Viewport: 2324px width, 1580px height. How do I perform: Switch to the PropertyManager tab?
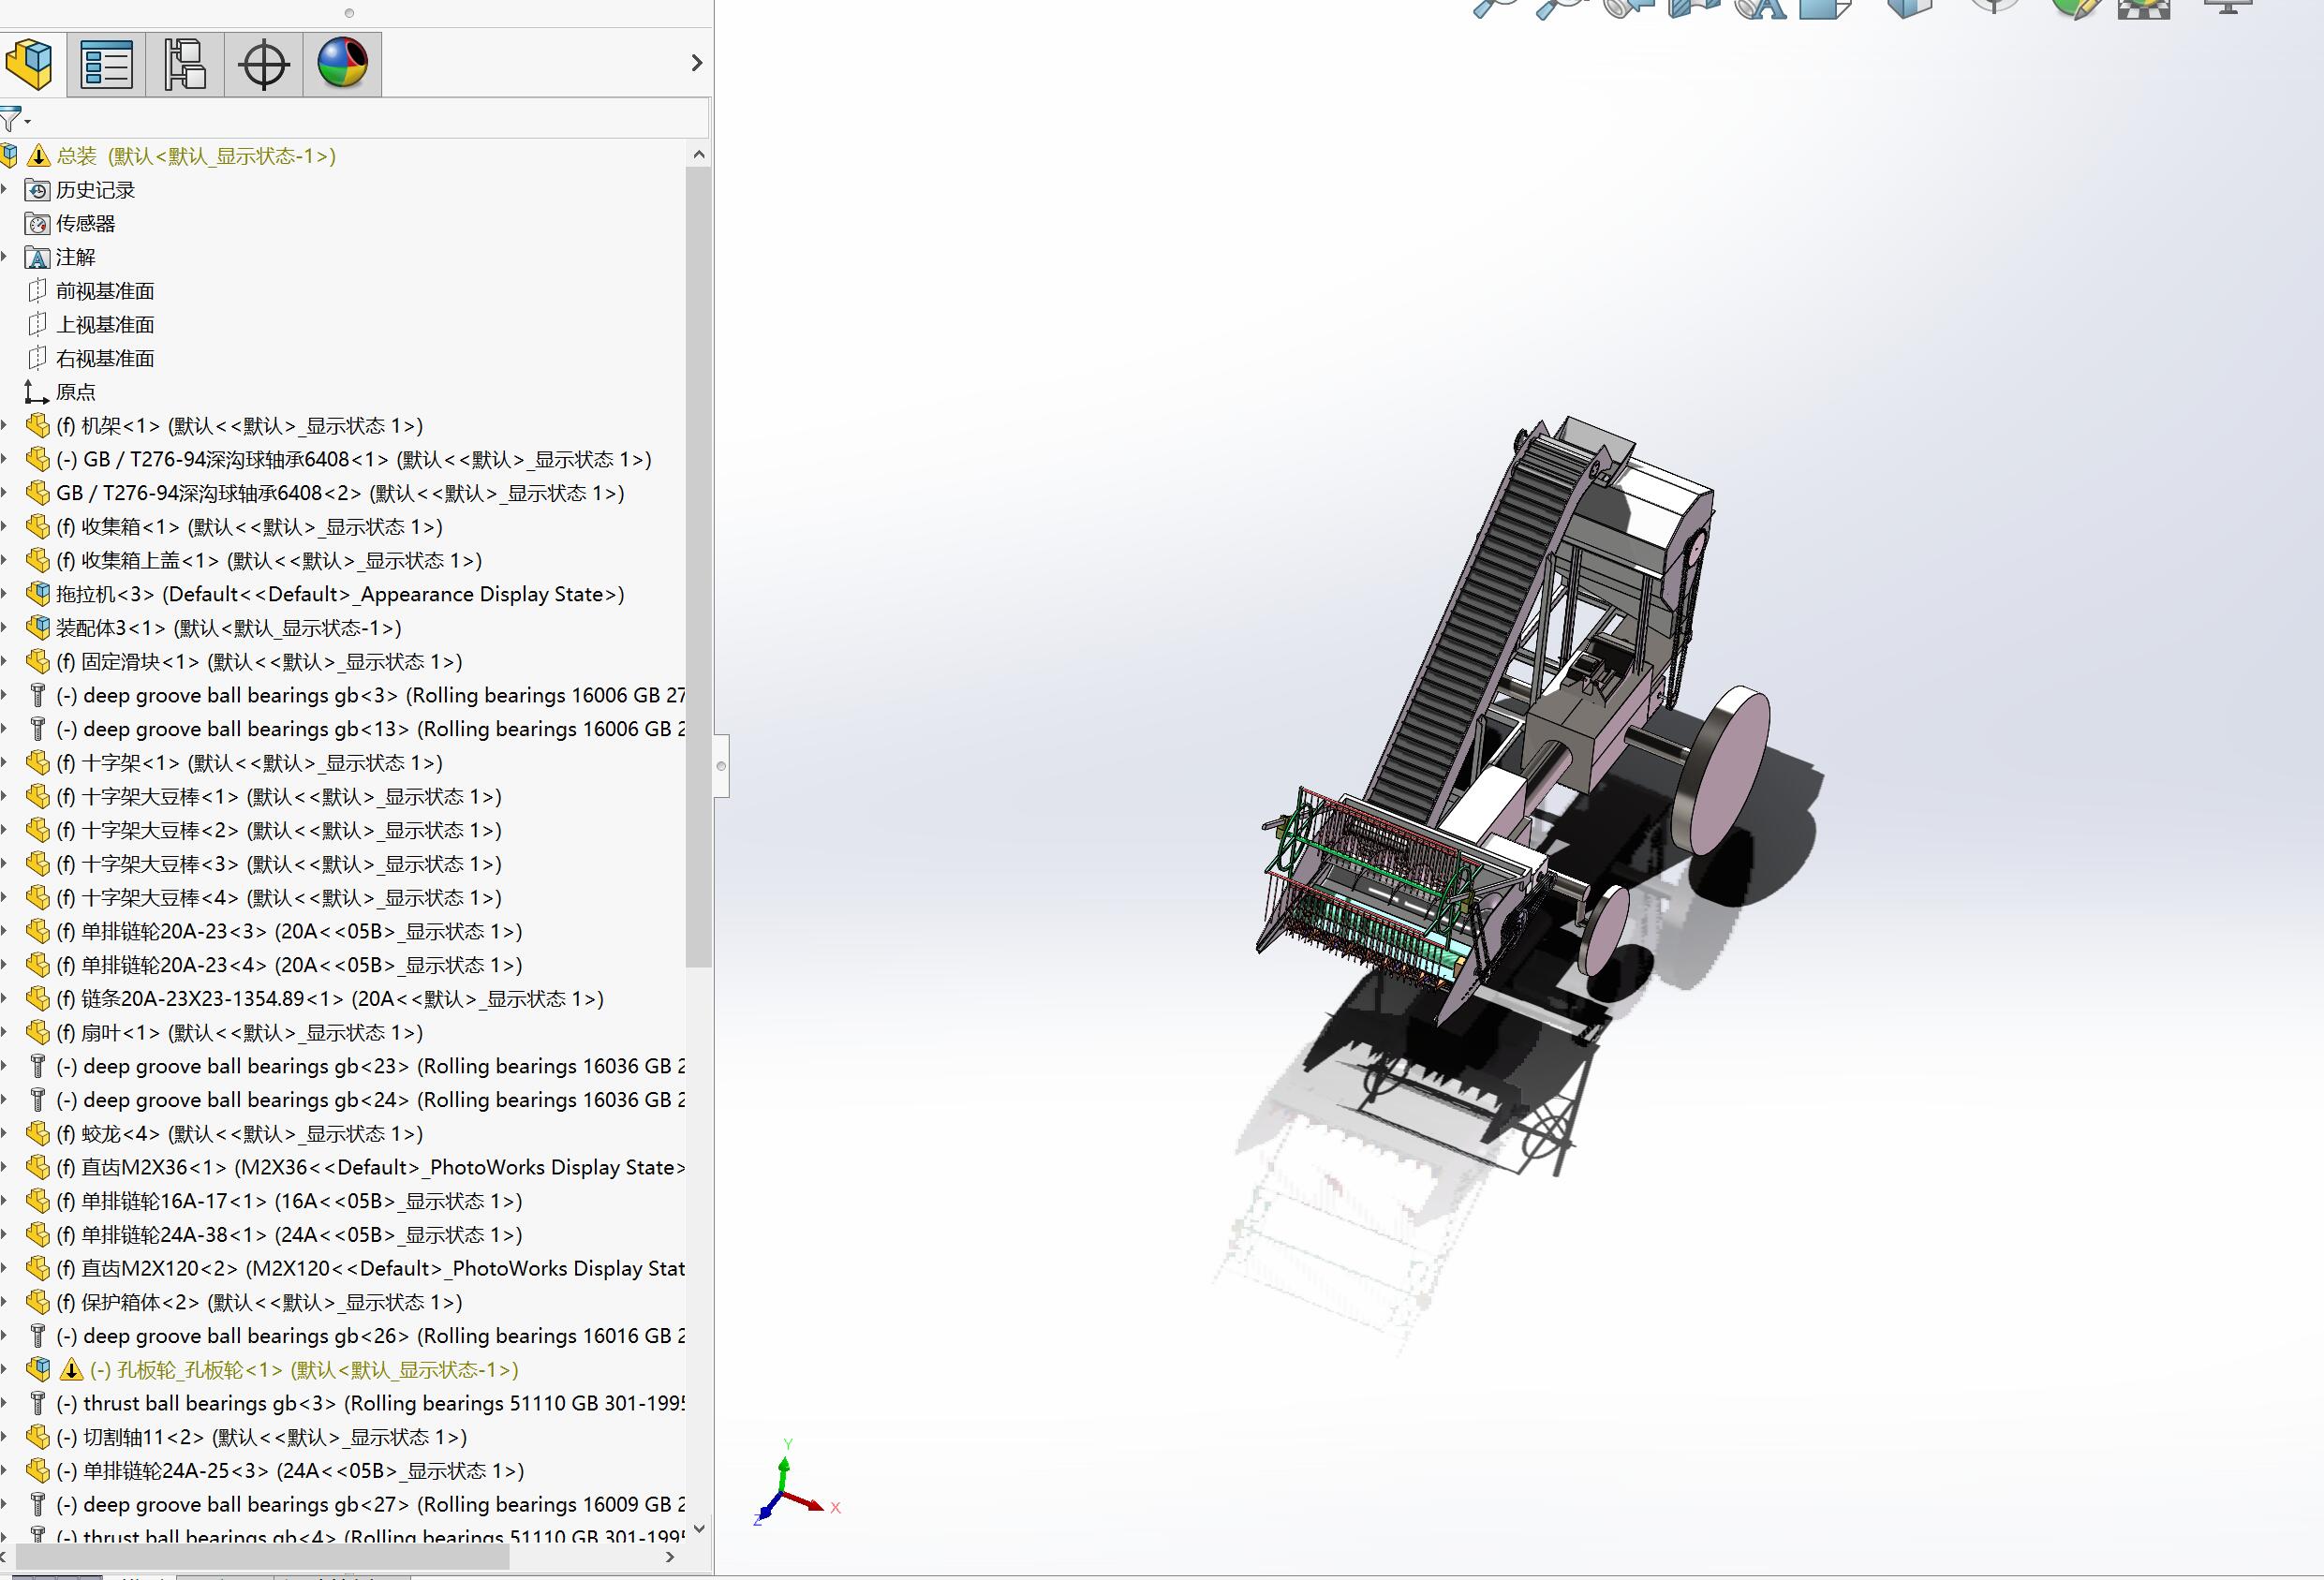tap(106, 64)
